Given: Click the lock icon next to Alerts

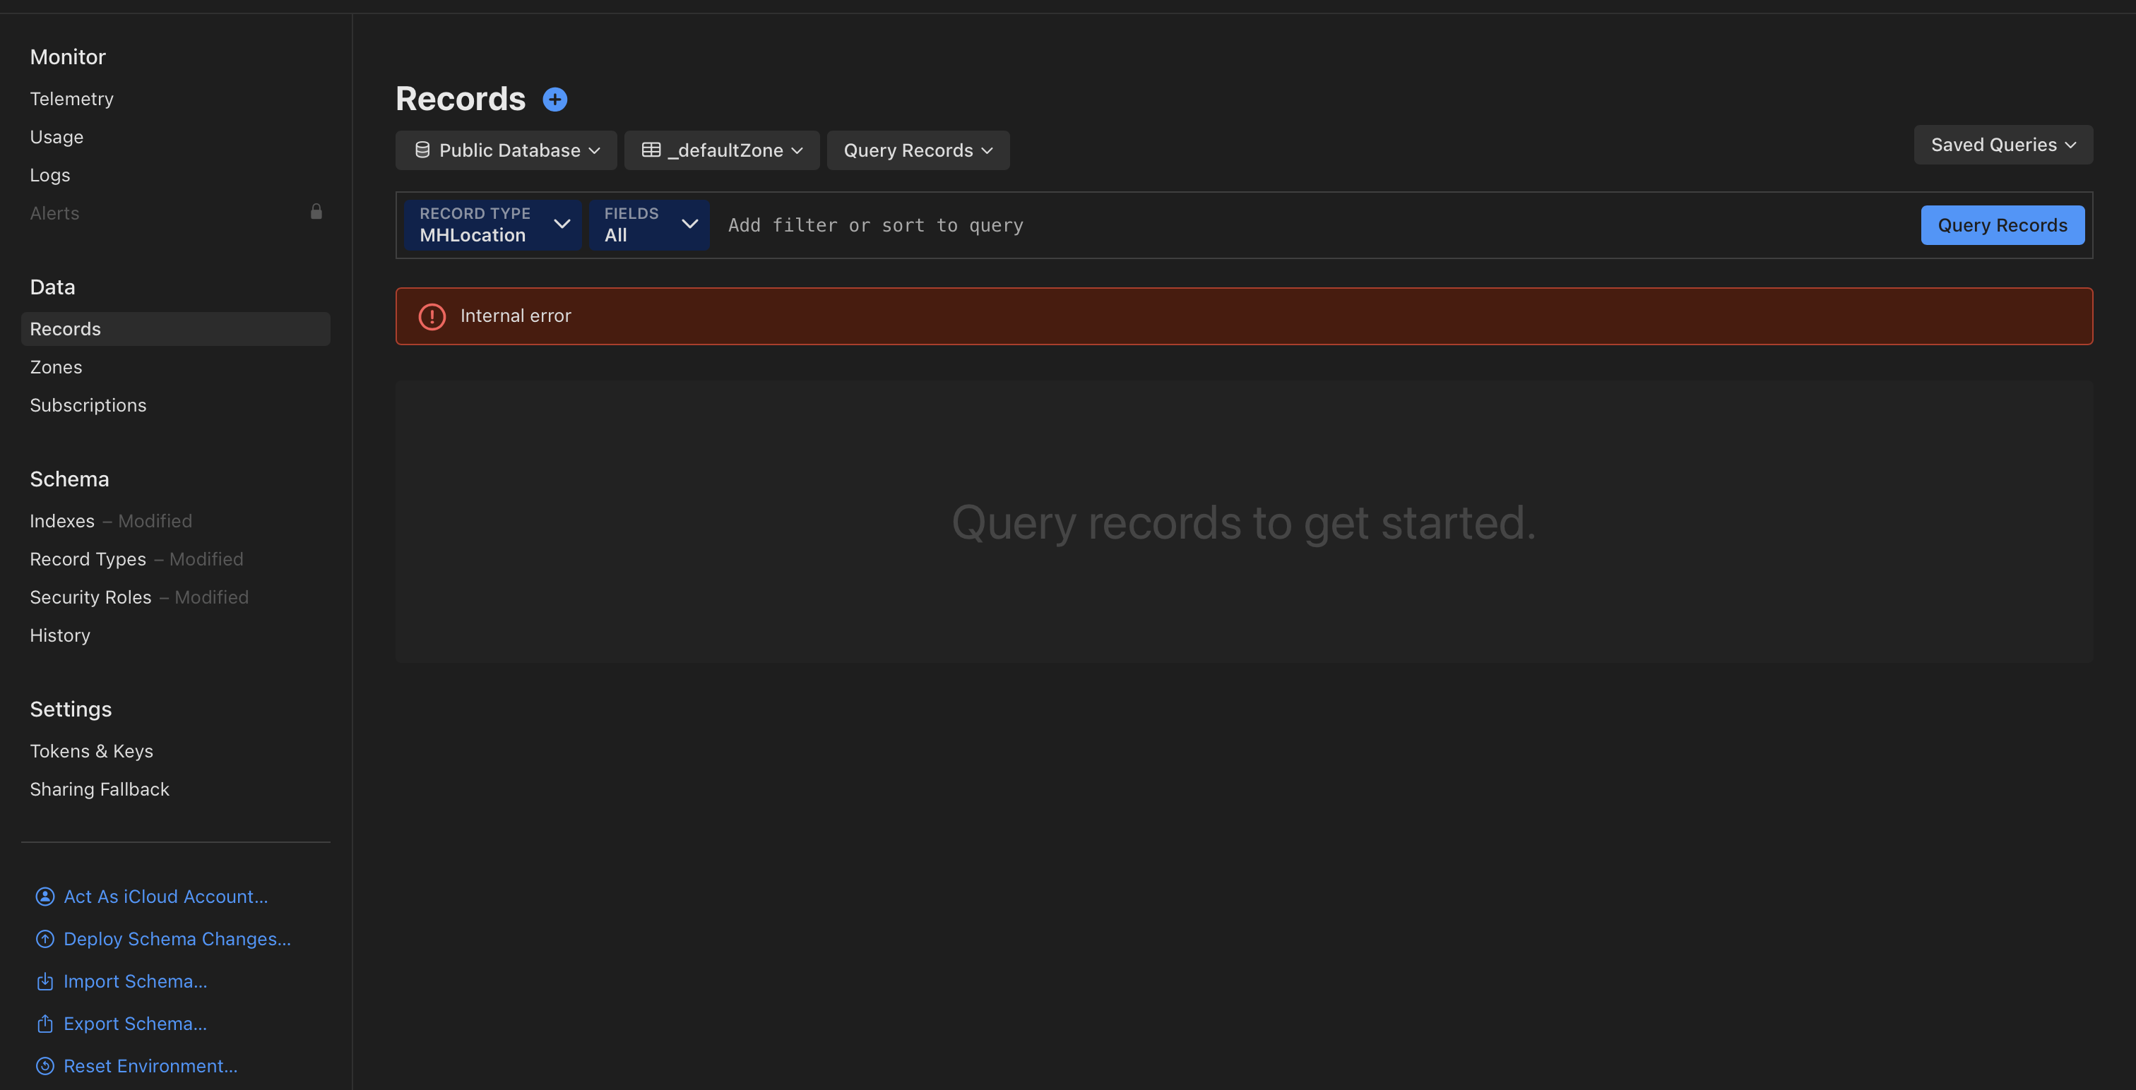Looking at the screenshot, I should [316, 212].
